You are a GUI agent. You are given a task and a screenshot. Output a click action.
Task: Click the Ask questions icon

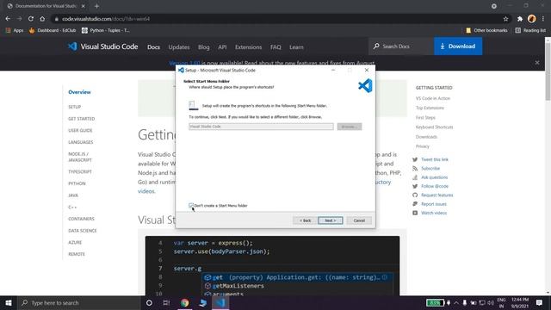[x=415, y=177]
